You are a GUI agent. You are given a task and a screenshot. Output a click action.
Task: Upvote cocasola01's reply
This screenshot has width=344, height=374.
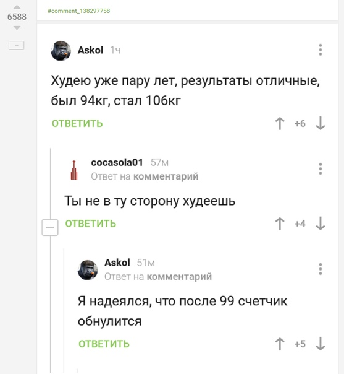point(280,224)
